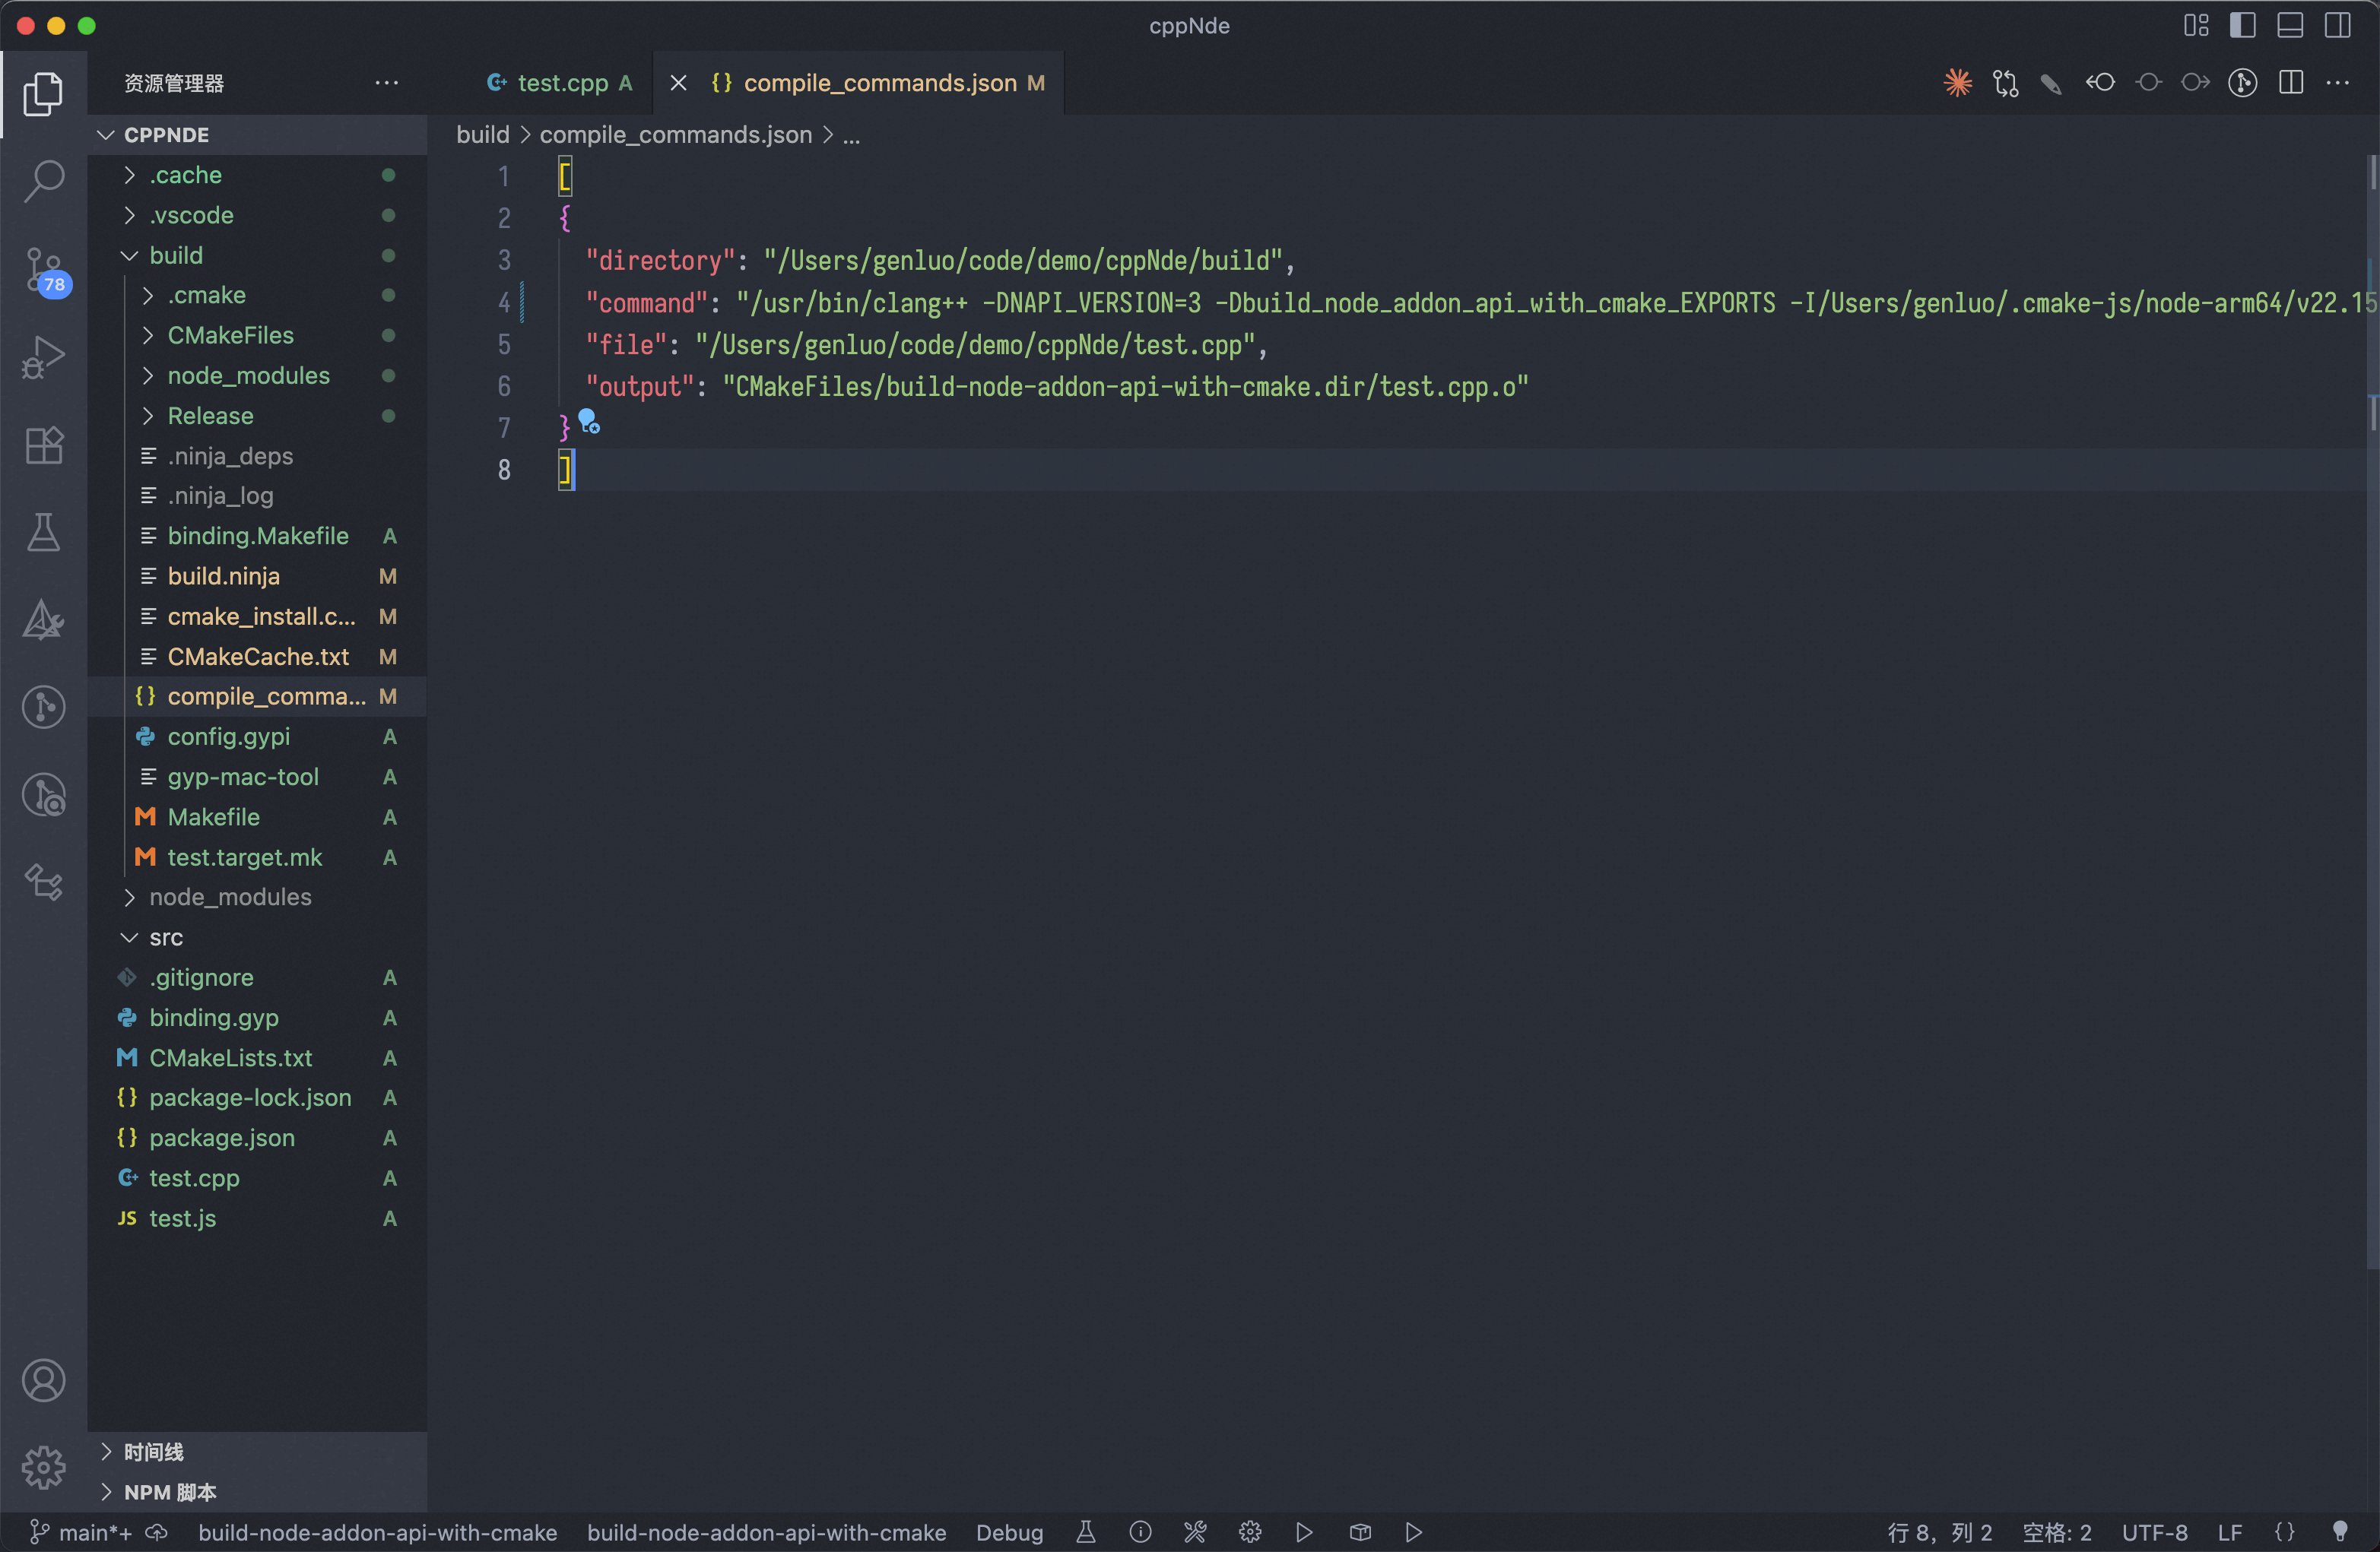Click the language mode braces in status bar
This screenshot has height=1552, width=2380.
point(2285,1532)
